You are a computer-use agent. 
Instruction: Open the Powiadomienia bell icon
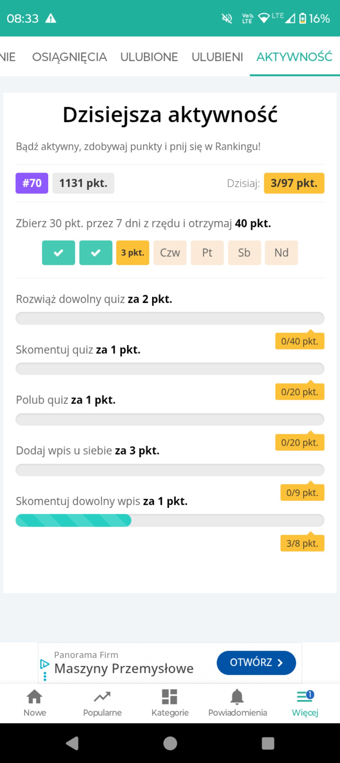coord(237,697)
